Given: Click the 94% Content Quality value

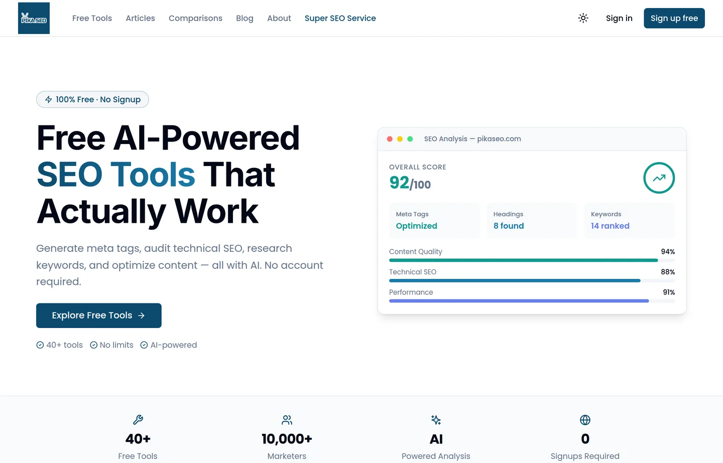Looking at the screenshot, I should (x=668, y=252).
